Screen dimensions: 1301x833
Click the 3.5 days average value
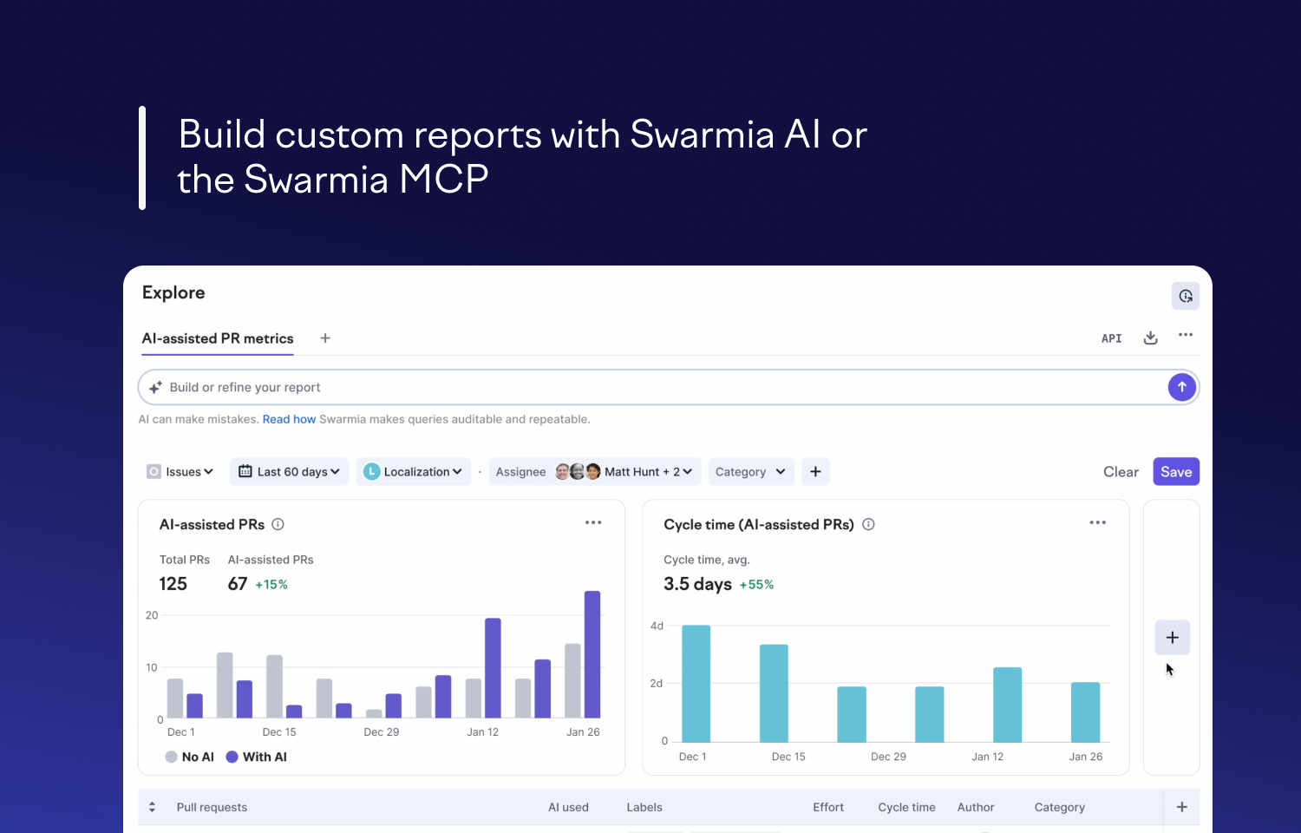point(697,584)
